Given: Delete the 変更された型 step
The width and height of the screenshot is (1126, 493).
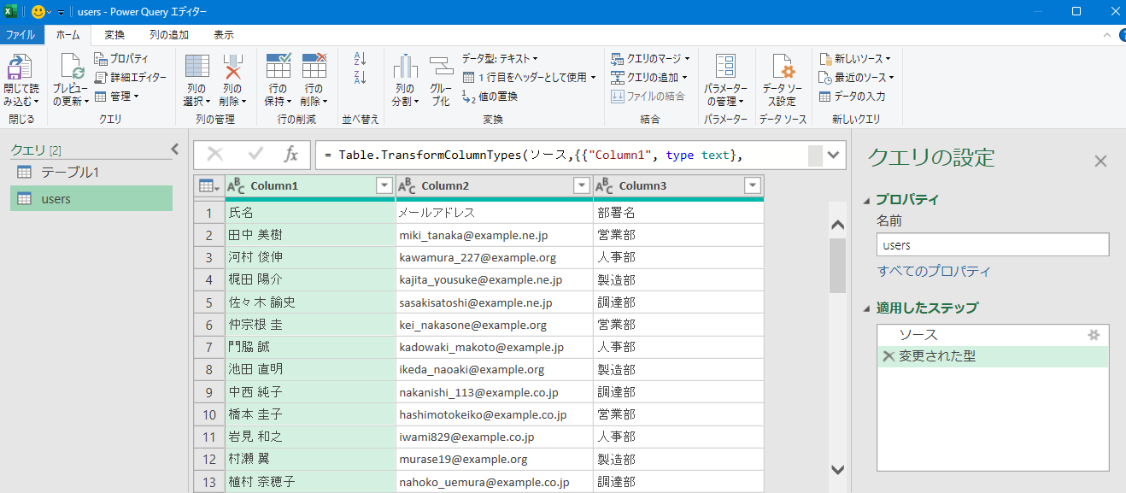Looking at the screenshot, I should pyautogui.click(x=888, y=357).
